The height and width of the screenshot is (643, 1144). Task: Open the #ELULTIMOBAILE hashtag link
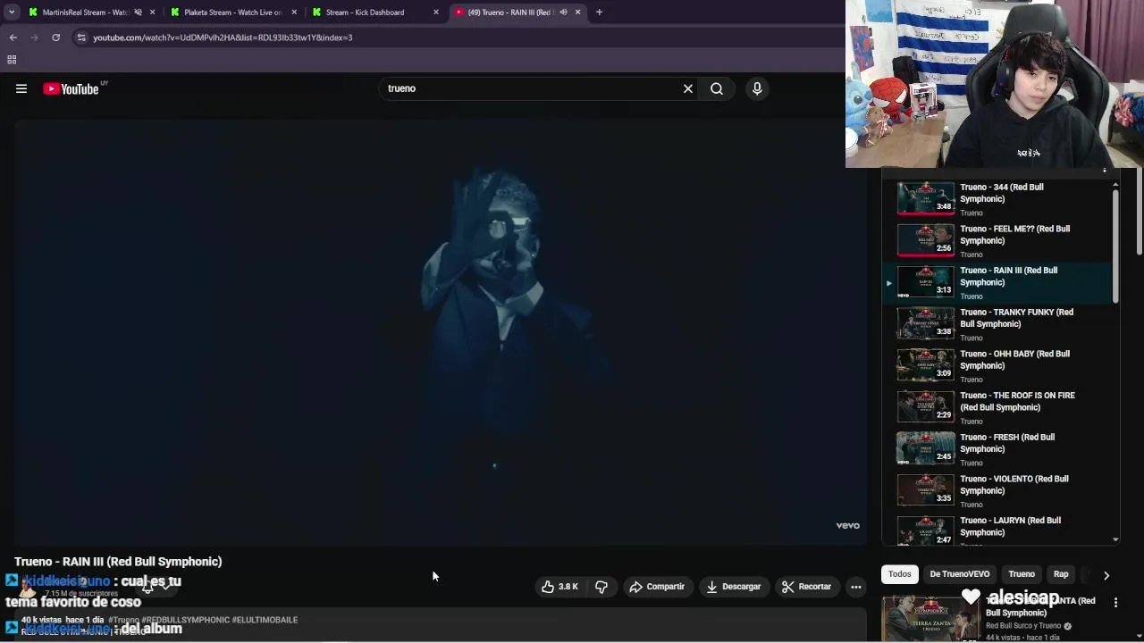(265, 620)
